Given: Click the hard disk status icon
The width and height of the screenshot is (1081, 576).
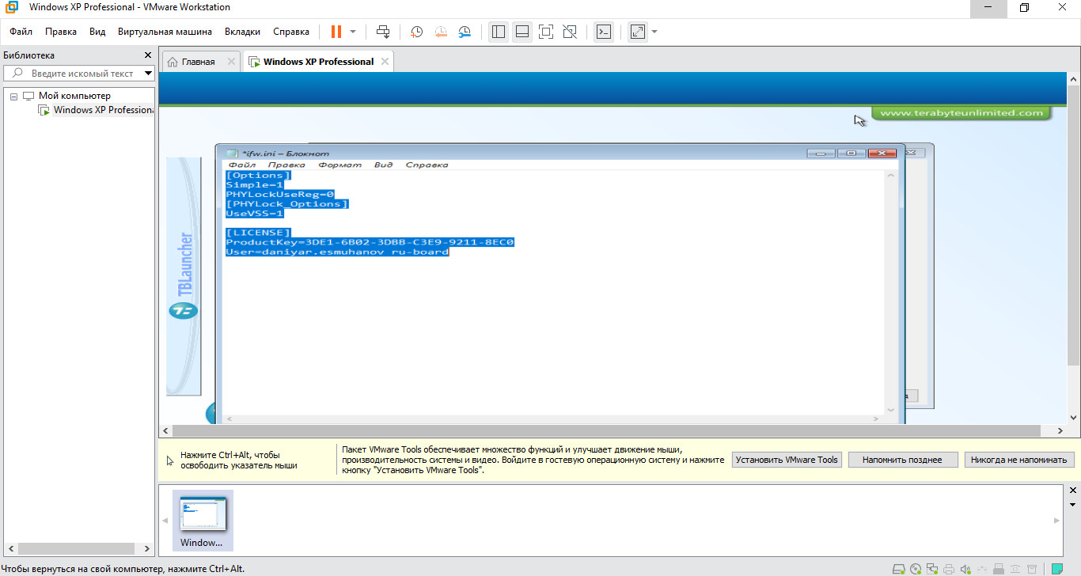Looking at the screenshot, I should tap(899, 568).
